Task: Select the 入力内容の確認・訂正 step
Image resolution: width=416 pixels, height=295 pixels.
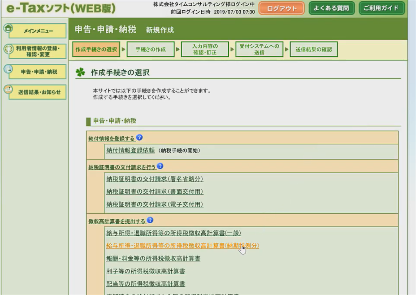Action: click(205, 49)
